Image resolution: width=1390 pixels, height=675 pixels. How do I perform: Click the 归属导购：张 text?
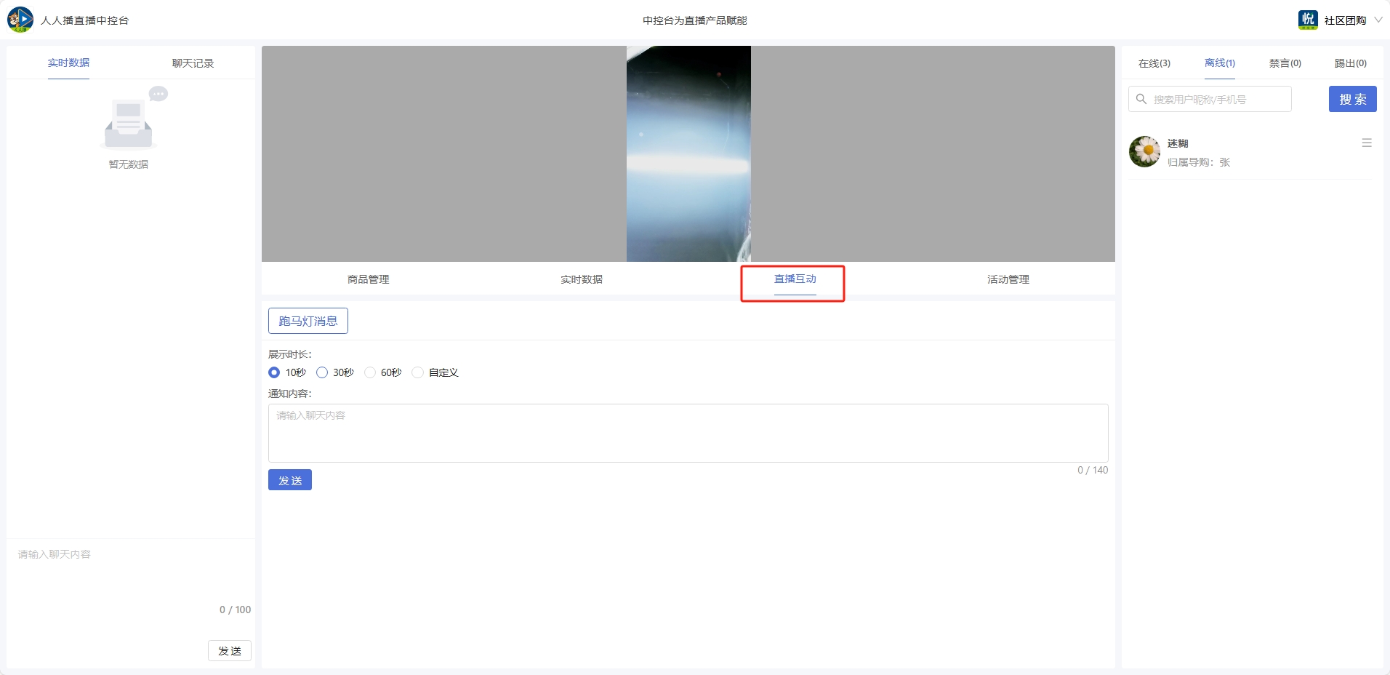(1199, 162)
